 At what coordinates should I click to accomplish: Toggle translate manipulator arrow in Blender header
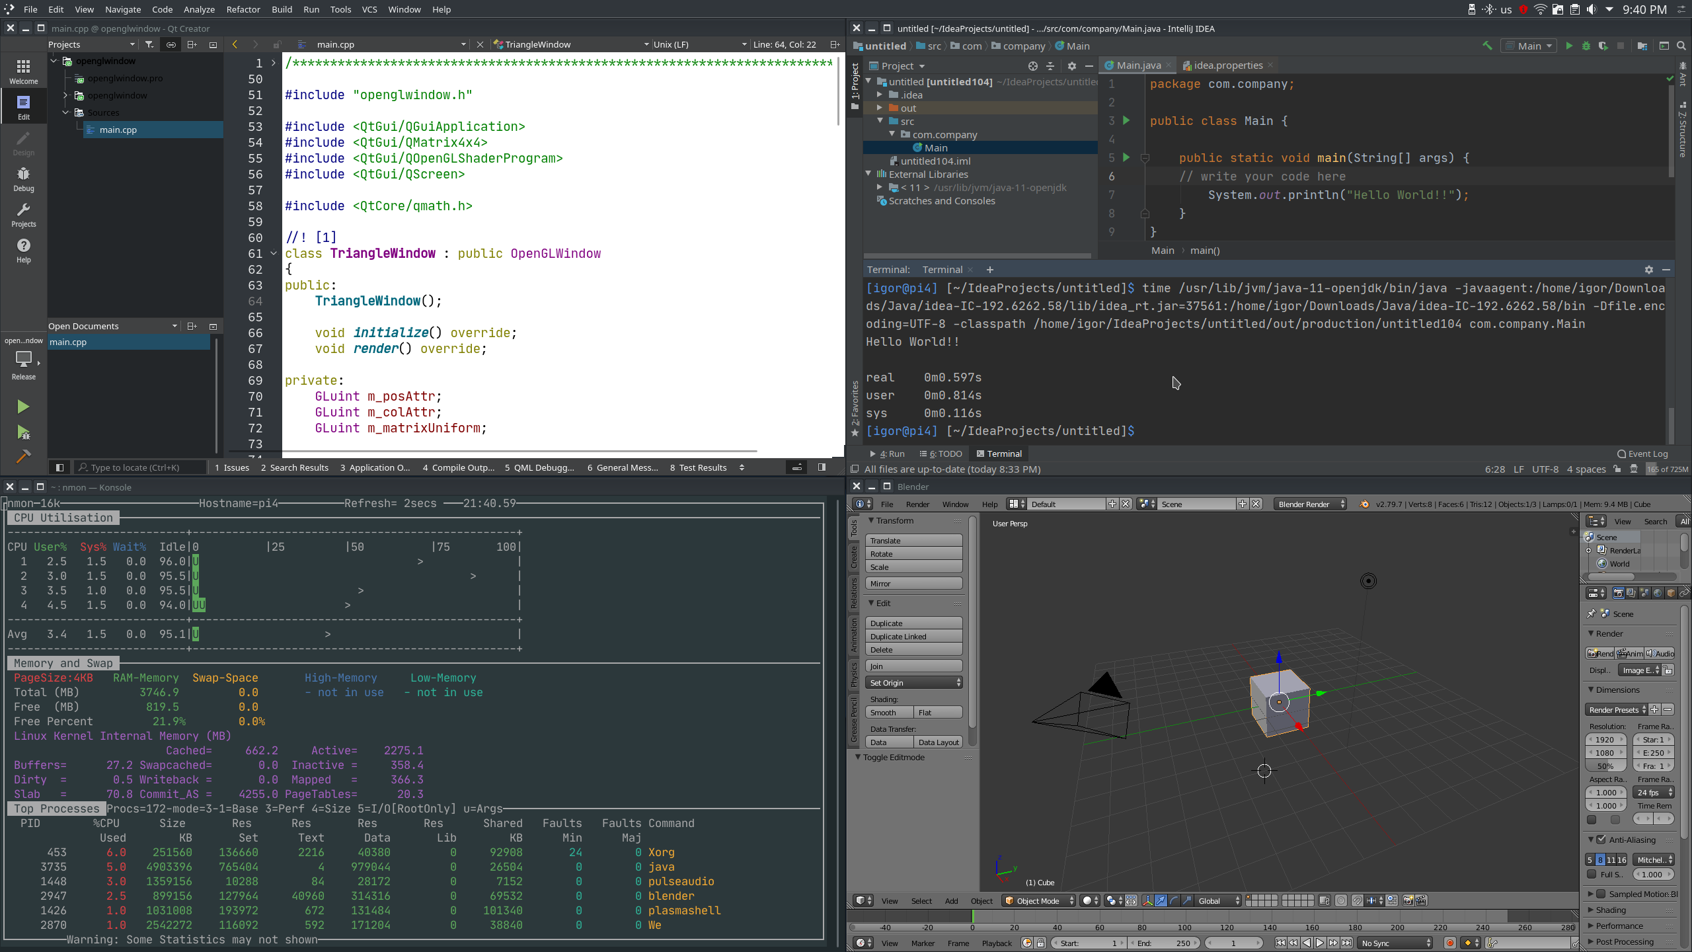(x=1161, y=900)
